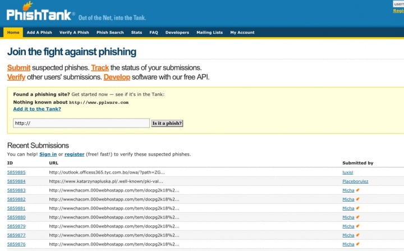This screenshot has height=251, width=404.
Task: Open submitter luxisl profile
Action: [x=347, y=172]
